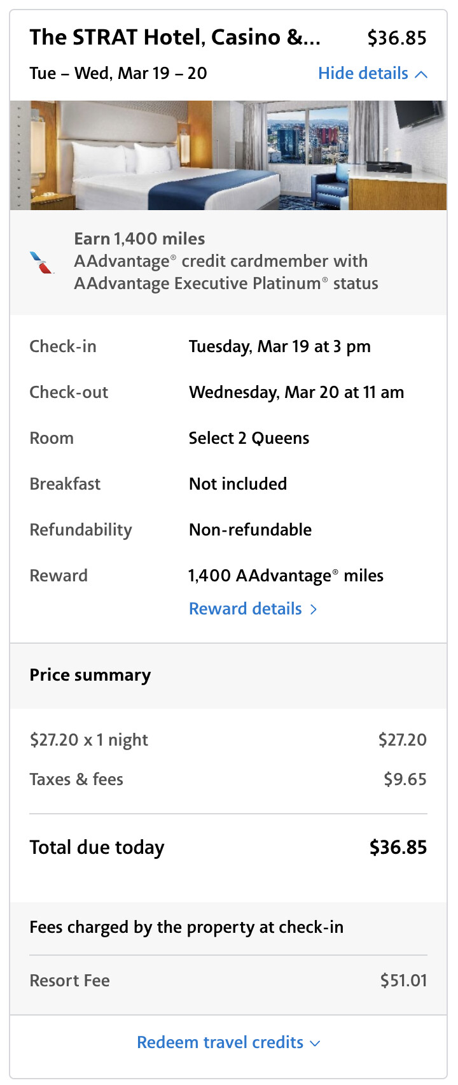The height and width of the screenshot is (1085, 458).
Task: Click the American Airlines AAdvantage logo icon
Action: click(42, 262)
